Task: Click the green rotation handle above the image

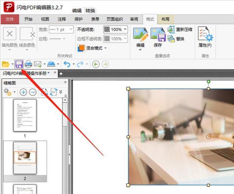Action: point(208,82)
